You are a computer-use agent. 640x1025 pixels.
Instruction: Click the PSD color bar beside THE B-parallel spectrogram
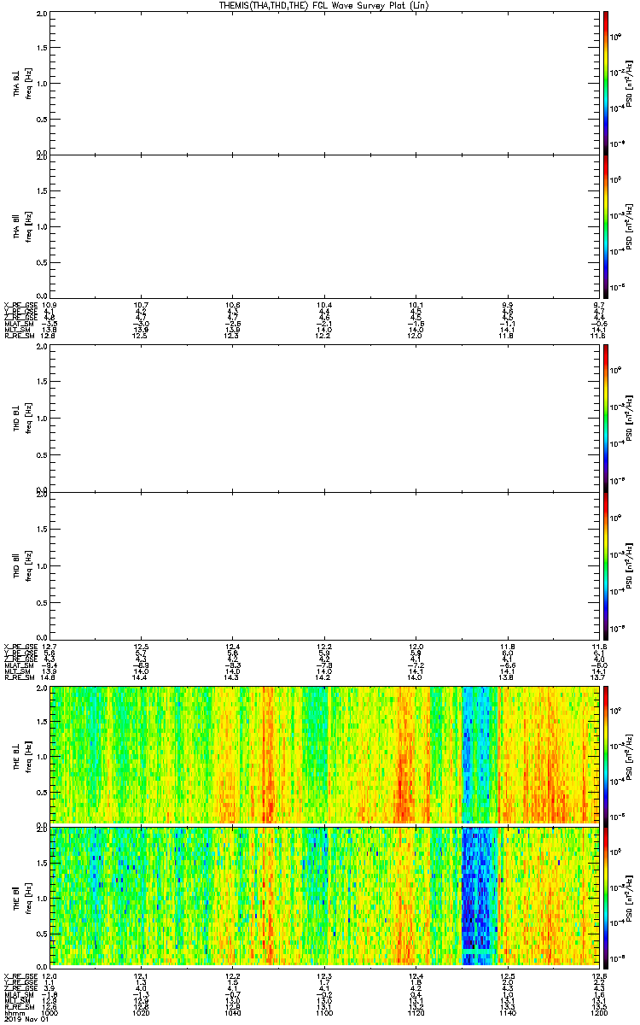pyautogui.click(x=605, y=896)
